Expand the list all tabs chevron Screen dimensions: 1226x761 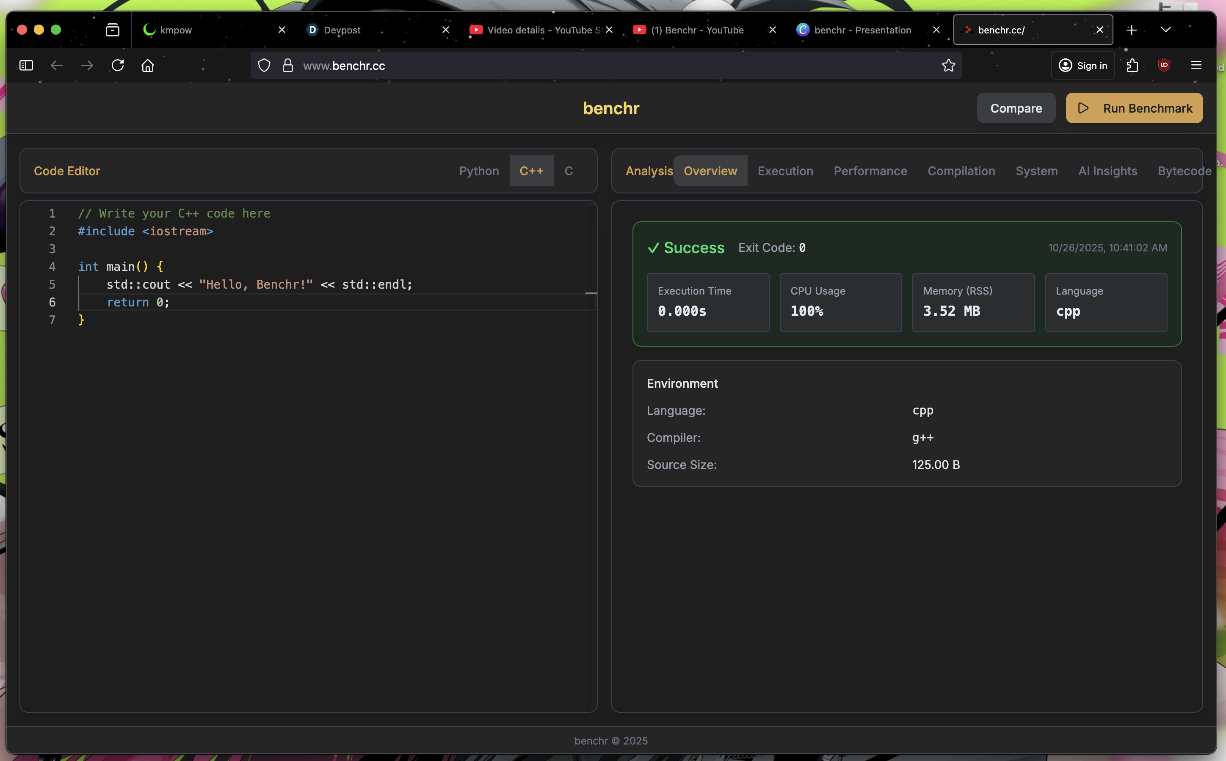(x=1165, y=30)
